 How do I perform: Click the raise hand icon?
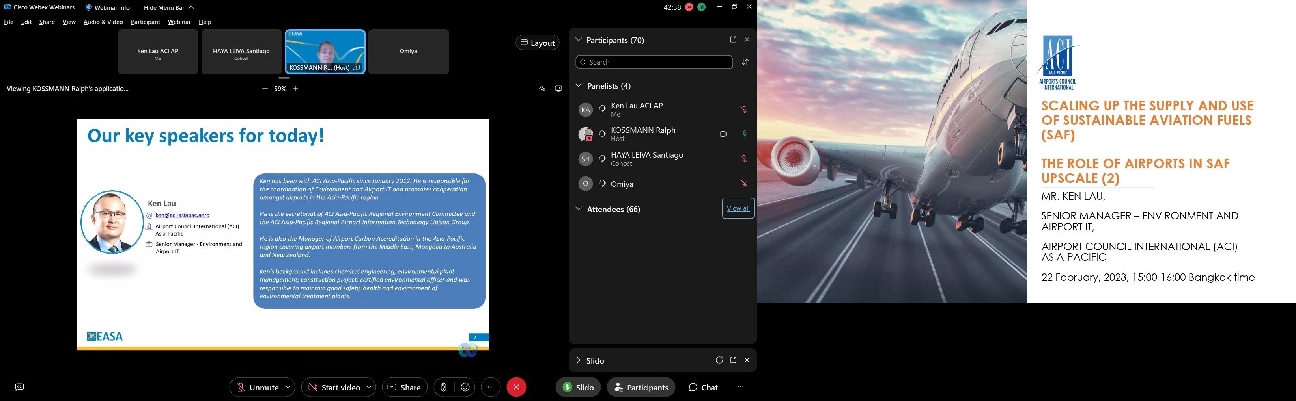point(443,387)
